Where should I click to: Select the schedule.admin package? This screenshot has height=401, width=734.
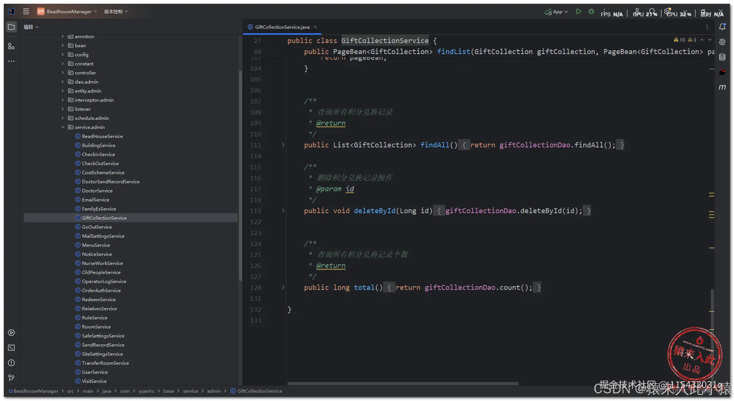click(x=92, y=118)
